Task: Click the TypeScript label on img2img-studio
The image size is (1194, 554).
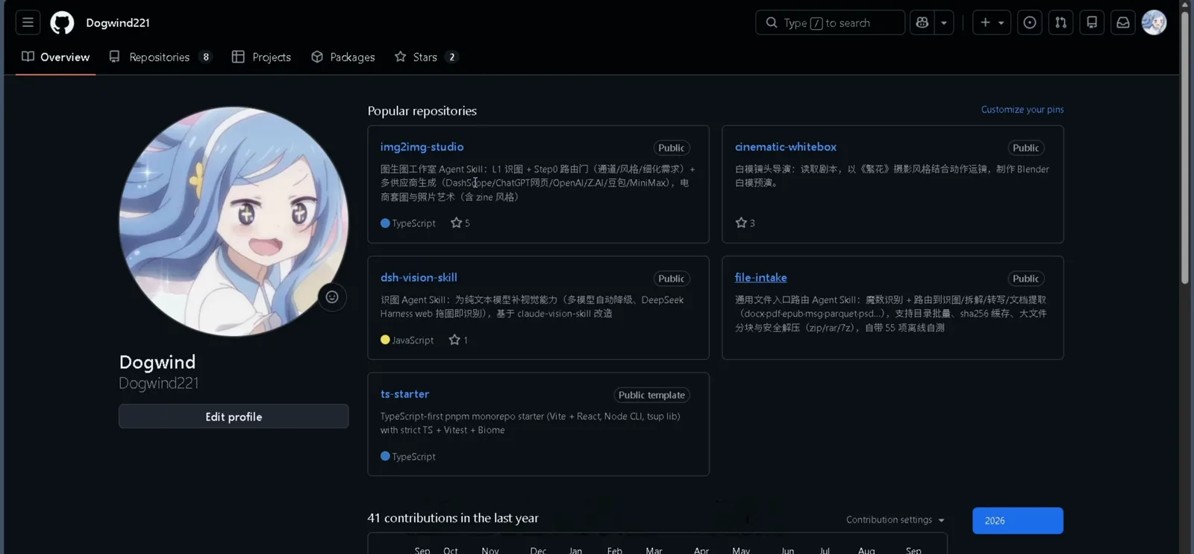Action: 408,223
